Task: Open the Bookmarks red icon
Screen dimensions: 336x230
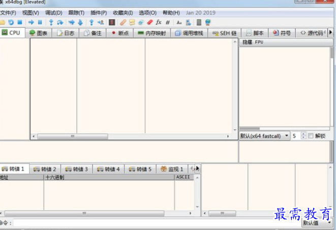Action: 150,22
